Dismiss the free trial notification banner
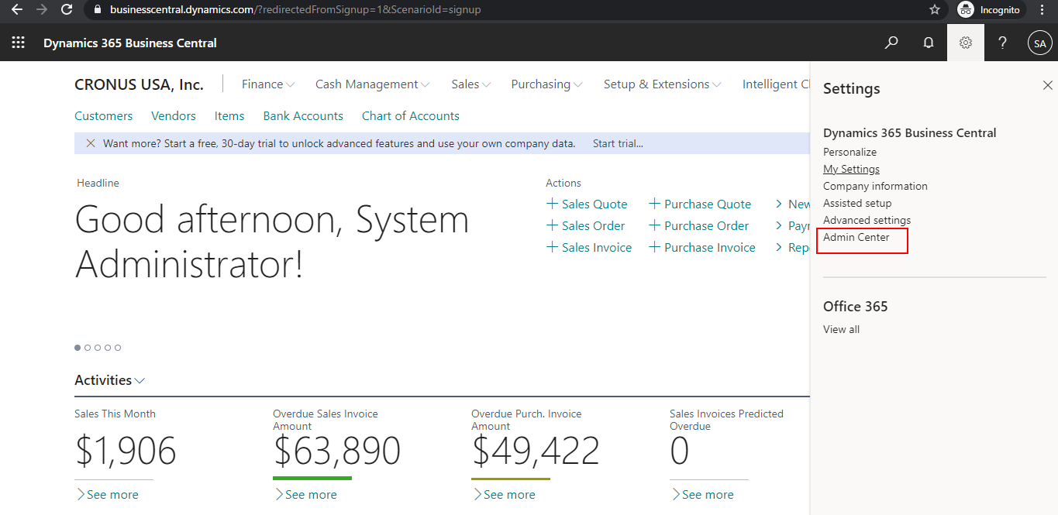Screen dimensions: 1058x515 click(x=91, y=143)
